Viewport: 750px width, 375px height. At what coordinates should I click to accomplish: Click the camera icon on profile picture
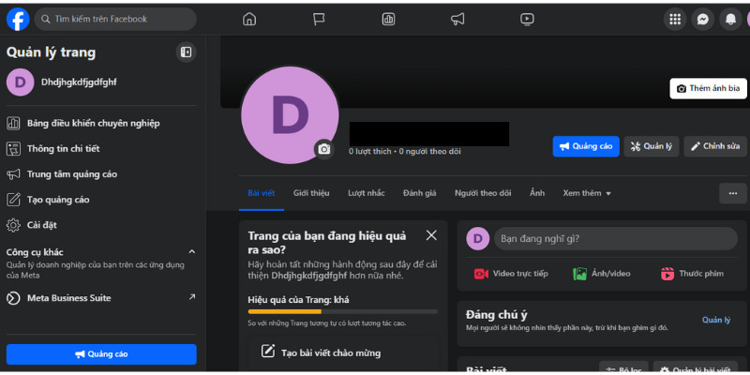point(324,149)
